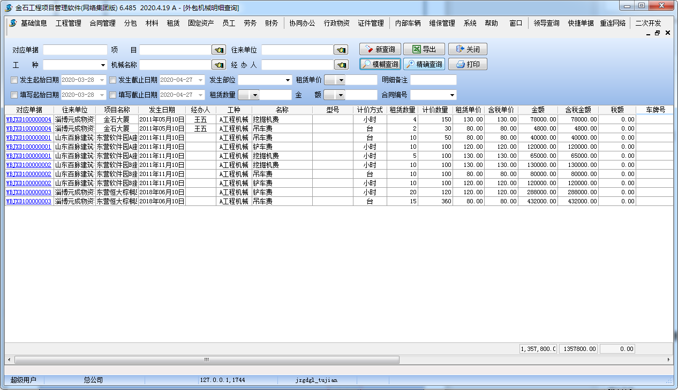The height and width of the screenshot is (390, 678).
Task: Click the horizontal scrollbar thumb under the table
Action: pos(206,360)
